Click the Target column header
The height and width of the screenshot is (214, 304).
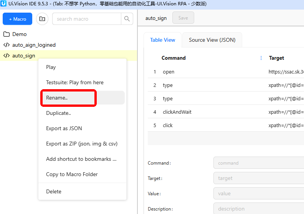[276, 58]
